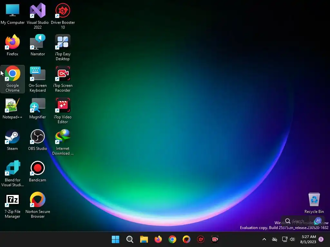Click the desktop Search widget field

point(297,221)
